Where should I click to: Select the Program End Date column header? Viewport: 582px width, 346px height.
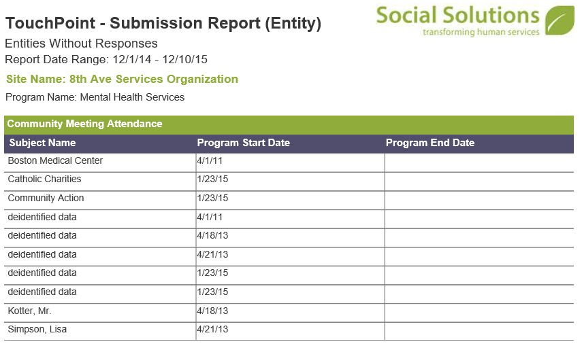(x=430, y=143)
